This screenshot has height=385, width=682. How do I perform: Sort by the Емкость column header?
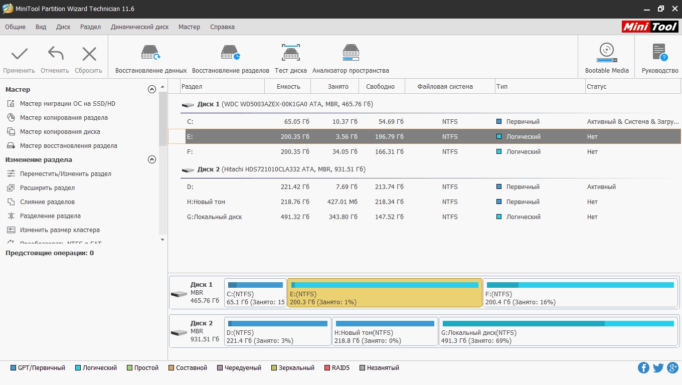[288, 87]
